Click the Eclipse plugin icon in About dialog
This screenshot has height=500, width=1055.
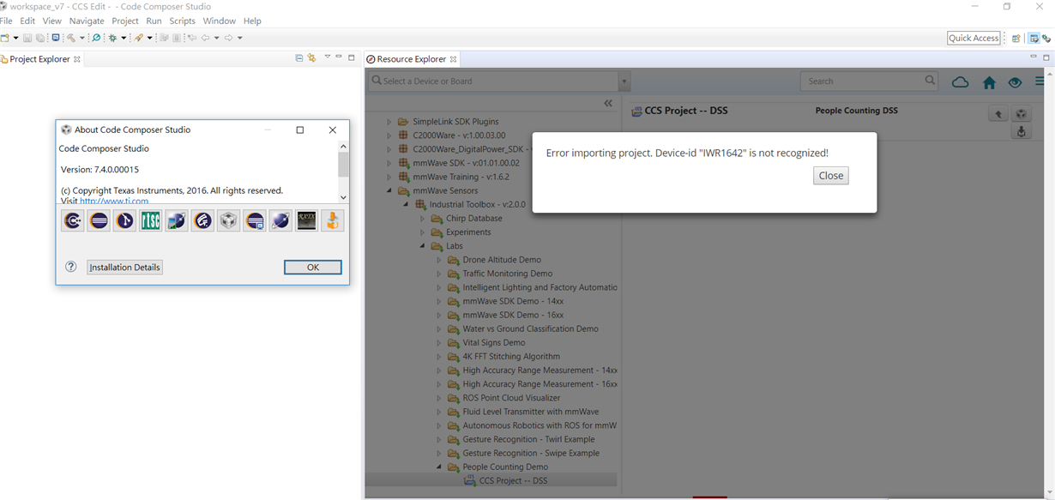click(99, 220)
